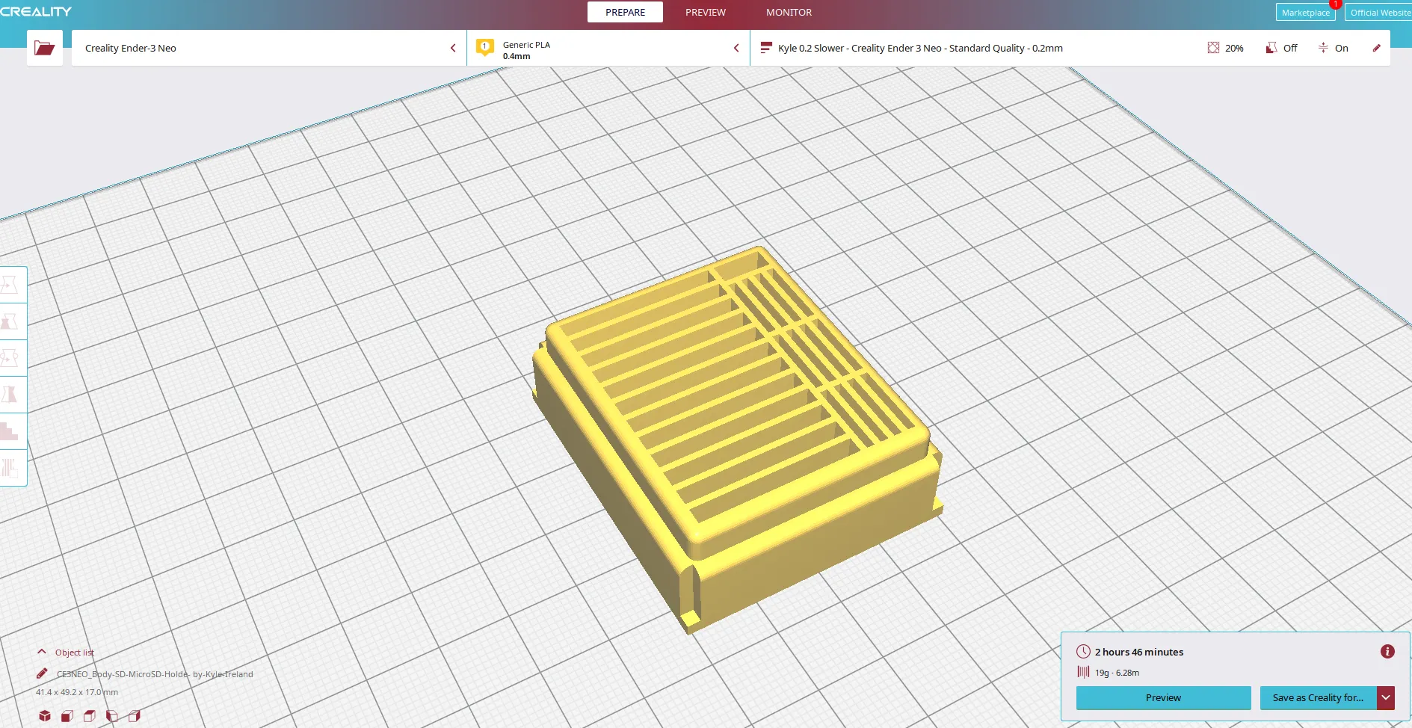The height and width of the screenshot is (728, 1412).
Task: Click the Preview button in slice panel
Action: click(x=1163, y=697)
